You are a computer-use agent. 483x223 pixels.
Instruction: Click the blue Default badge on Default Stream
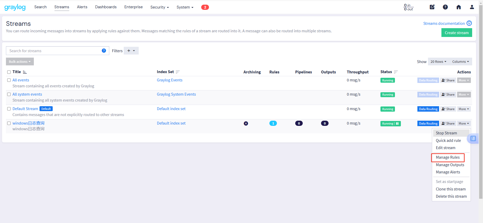pyautogui.click(x=46, y=109)
